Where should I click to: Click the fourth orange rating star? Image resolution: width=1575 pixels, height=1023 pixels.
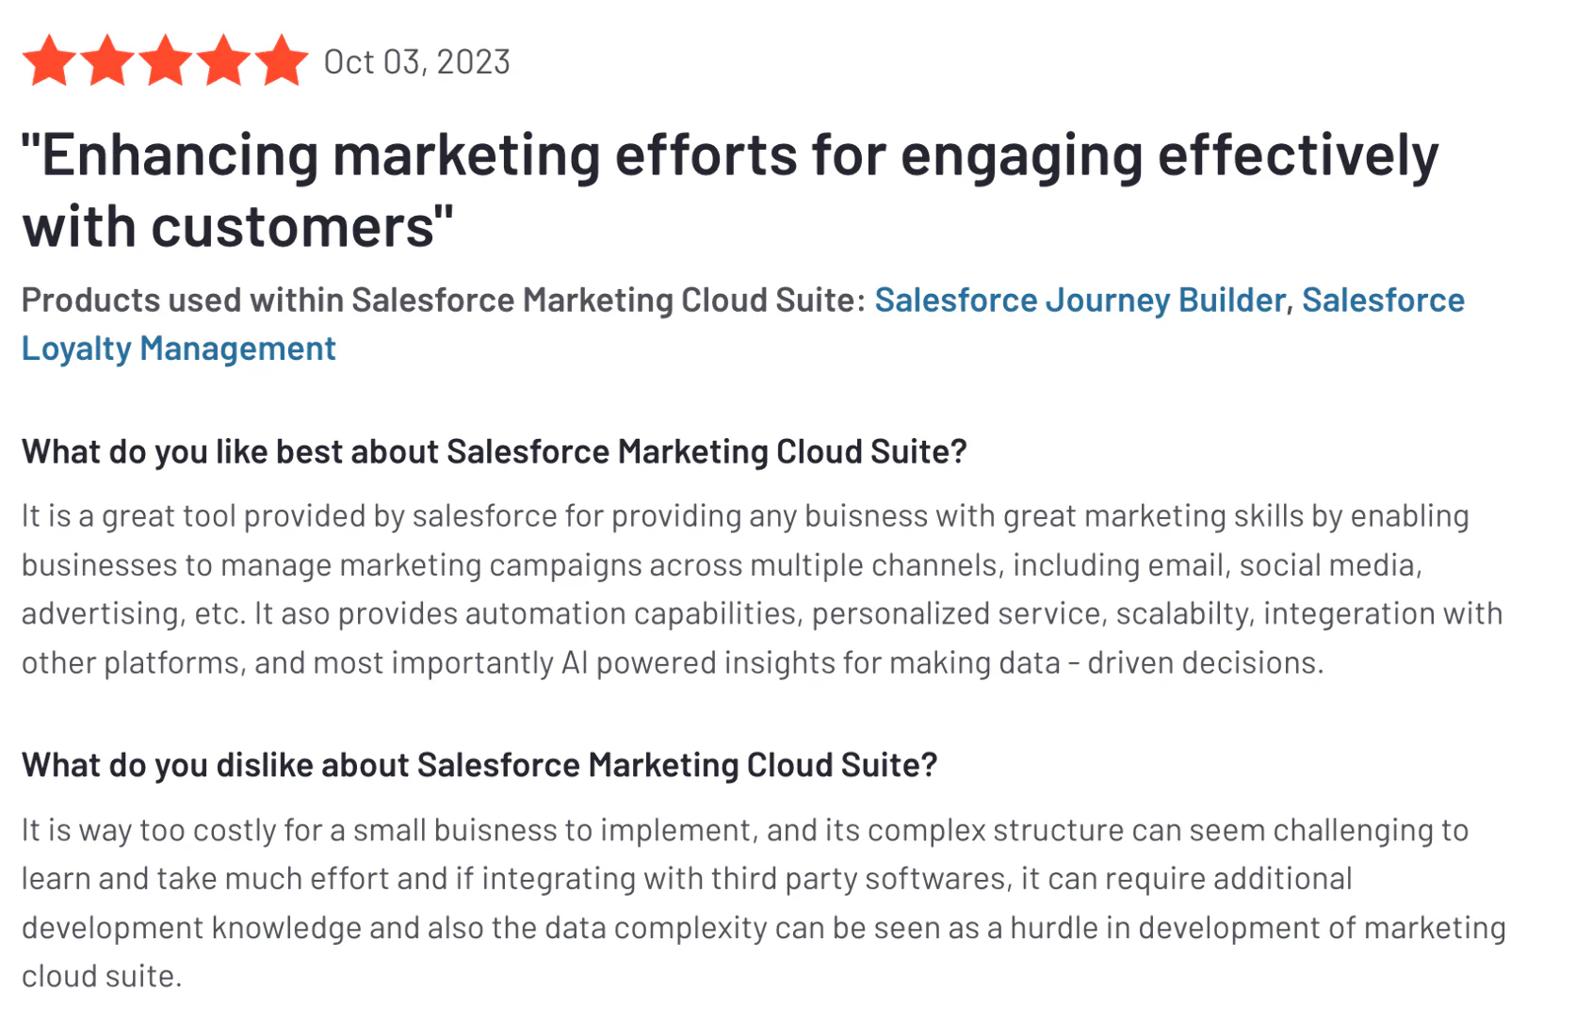(224, 61)
